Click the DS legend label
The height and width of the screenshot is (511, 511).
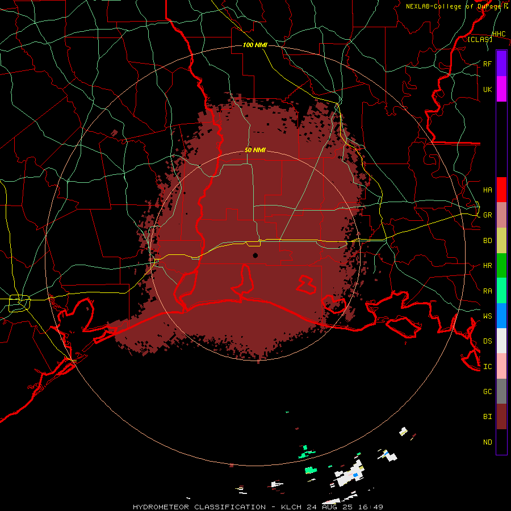pos(488,341)
